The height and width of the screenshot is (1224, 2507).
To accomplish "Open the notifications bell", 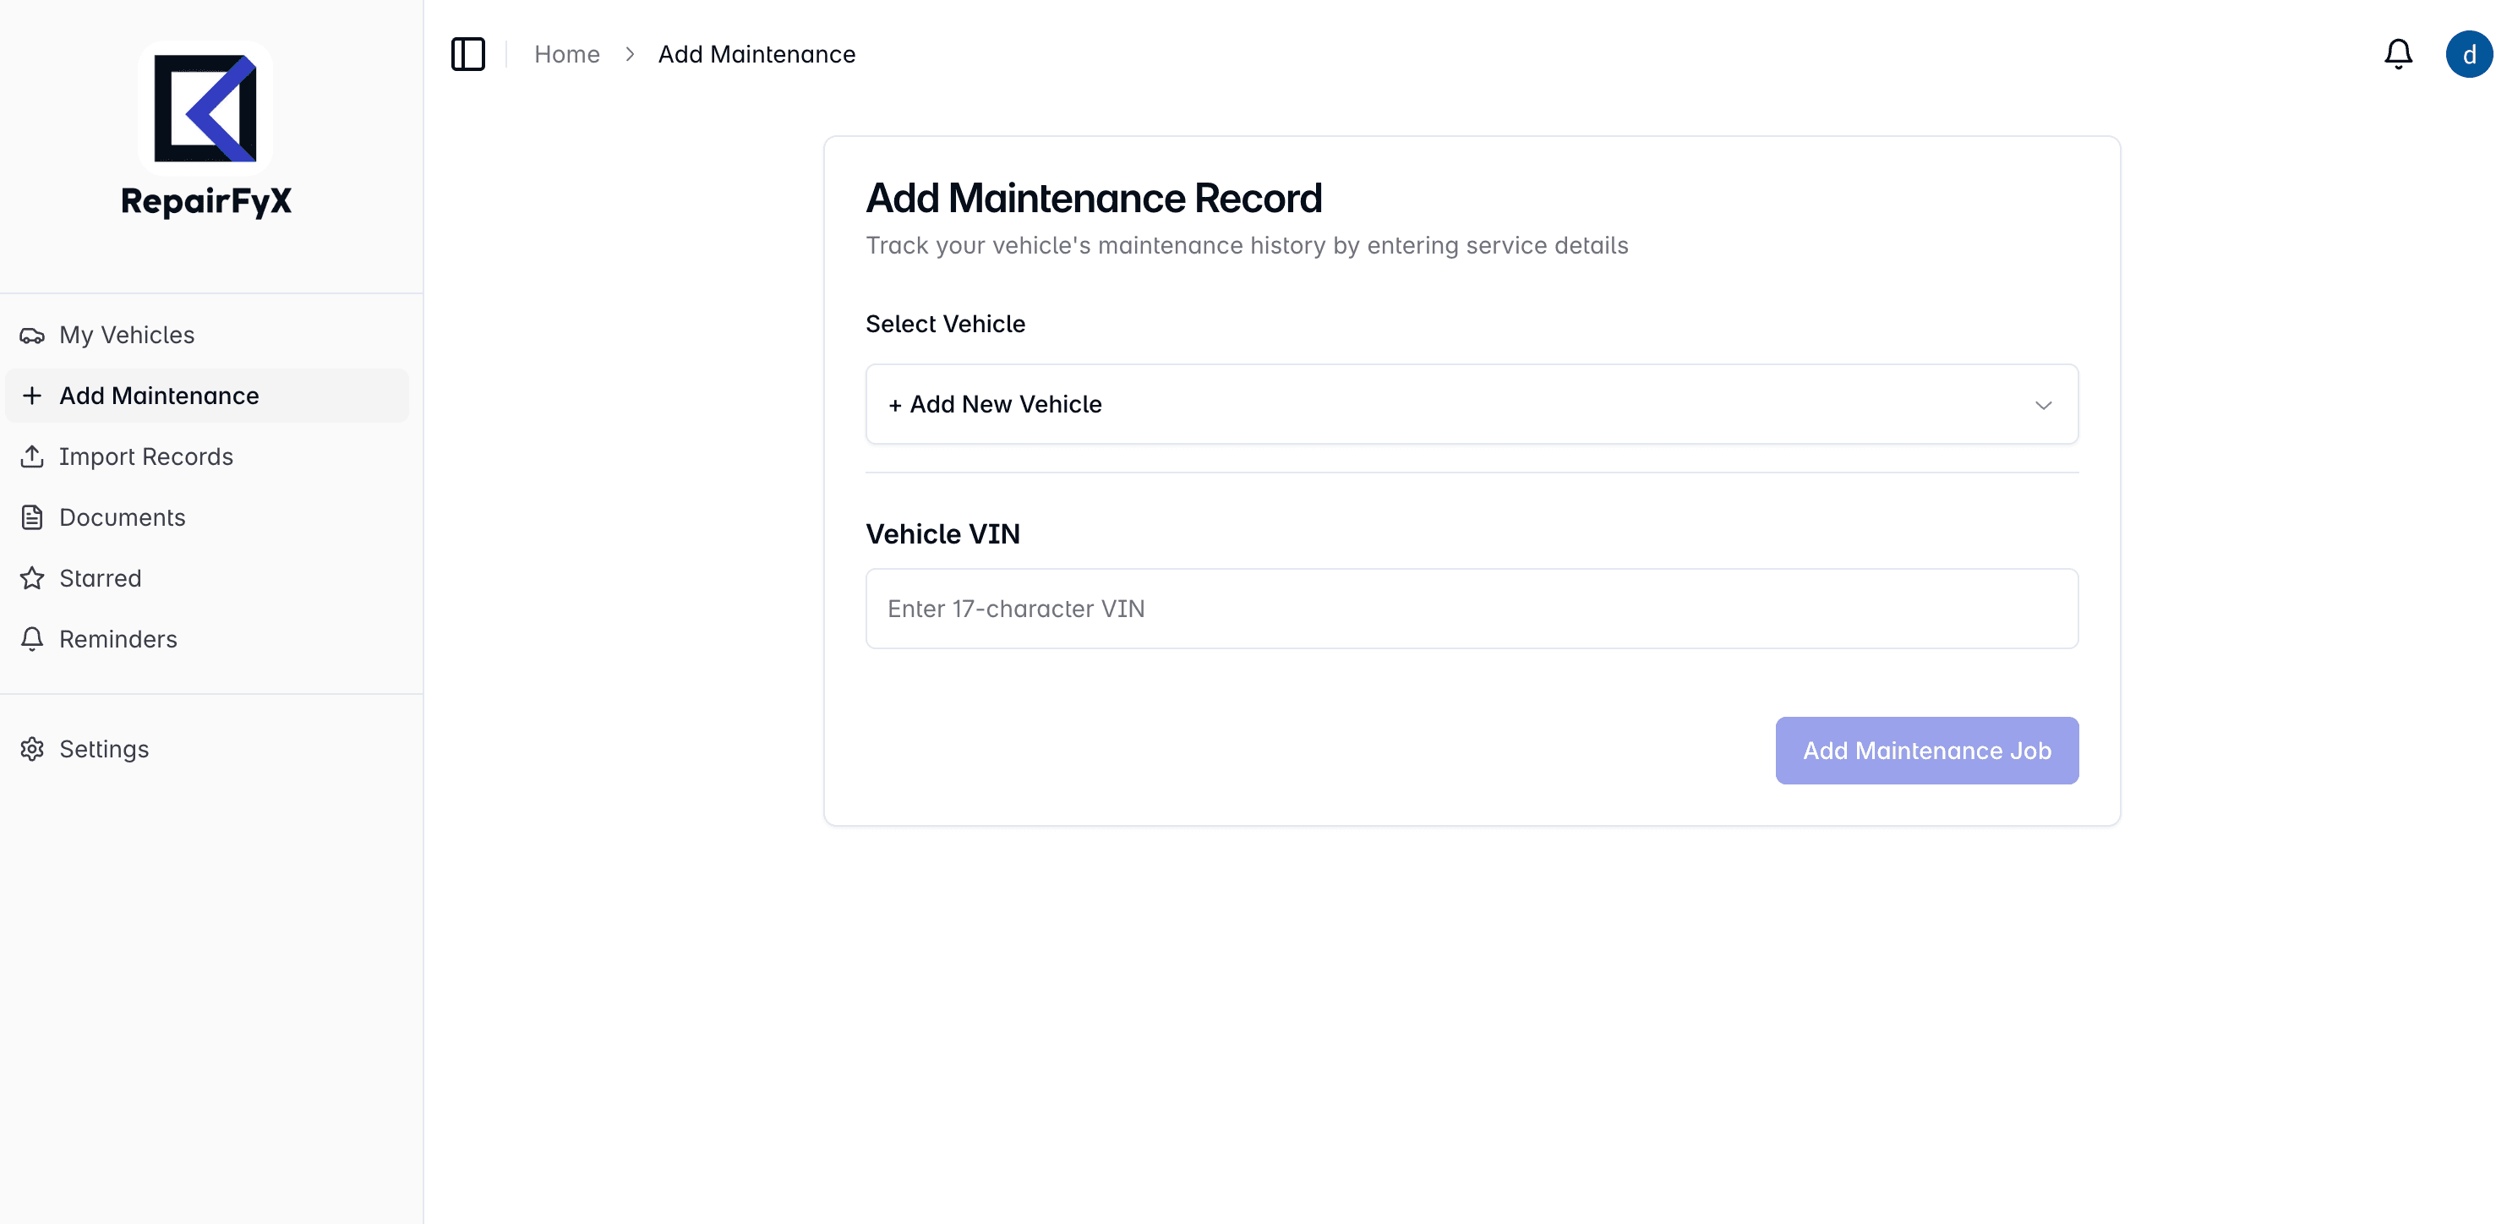I will 2398,54.
